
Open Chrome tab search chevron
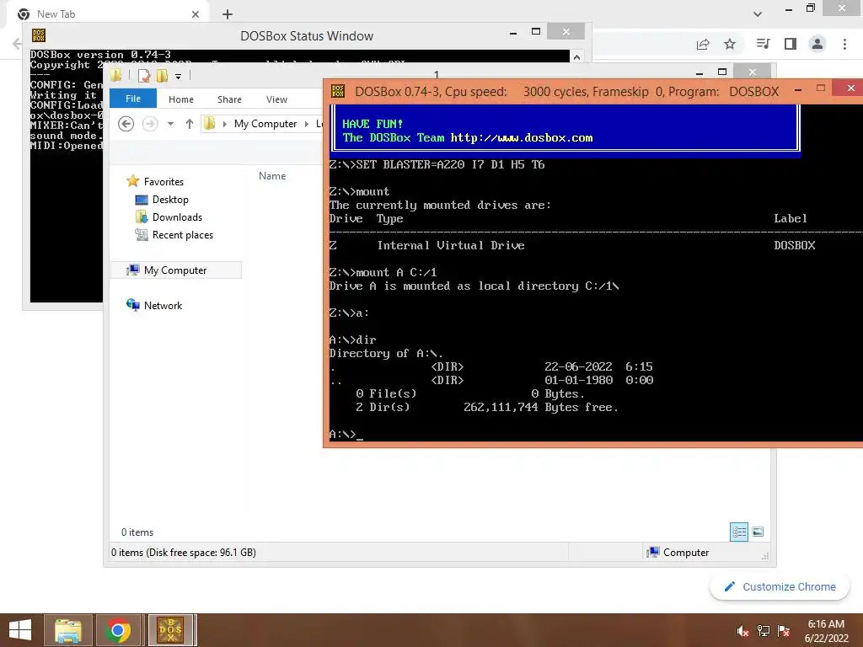point(758,13)
